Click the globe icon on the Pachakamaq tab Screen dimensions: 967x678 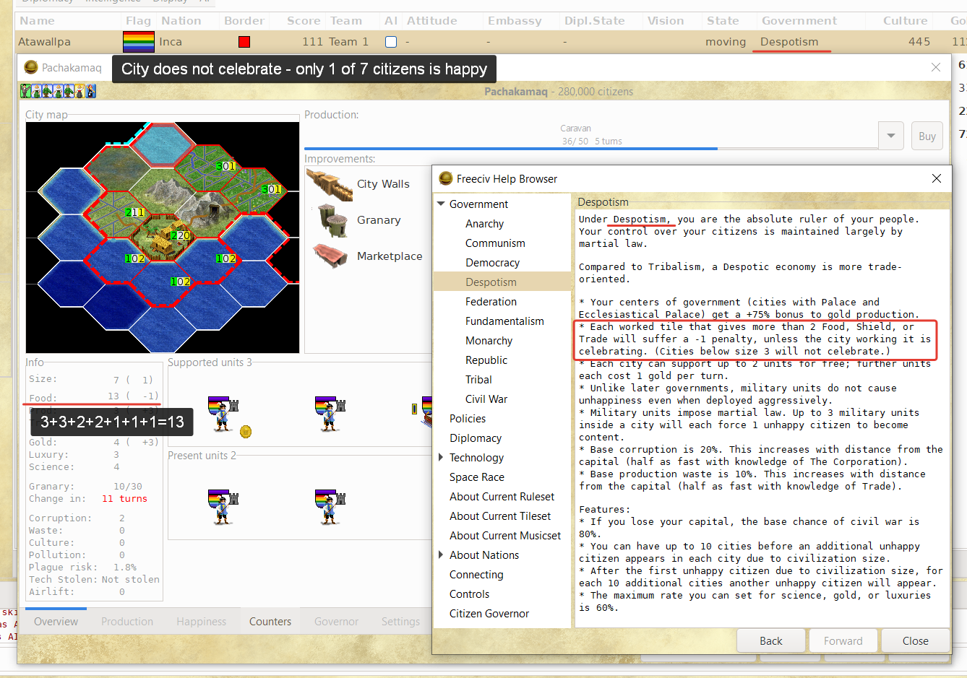(31, 67)
